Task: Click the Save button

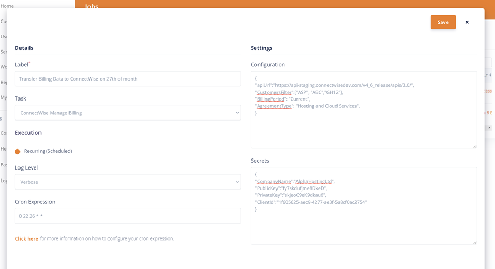Action: pyautogui.click(x=443, y=22)
